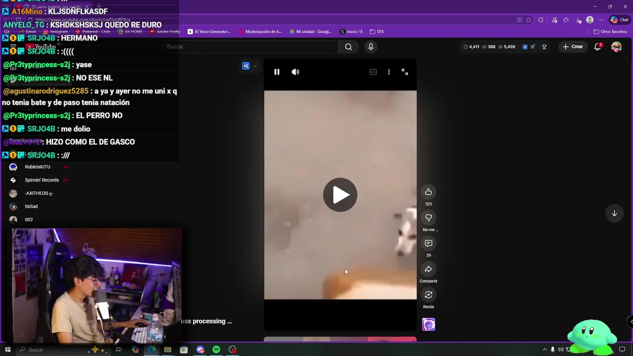Viewport: 633px width, 356px height.
Task: Open the vidIQ list icon with a dot
Action: click(x=533, y=46)
